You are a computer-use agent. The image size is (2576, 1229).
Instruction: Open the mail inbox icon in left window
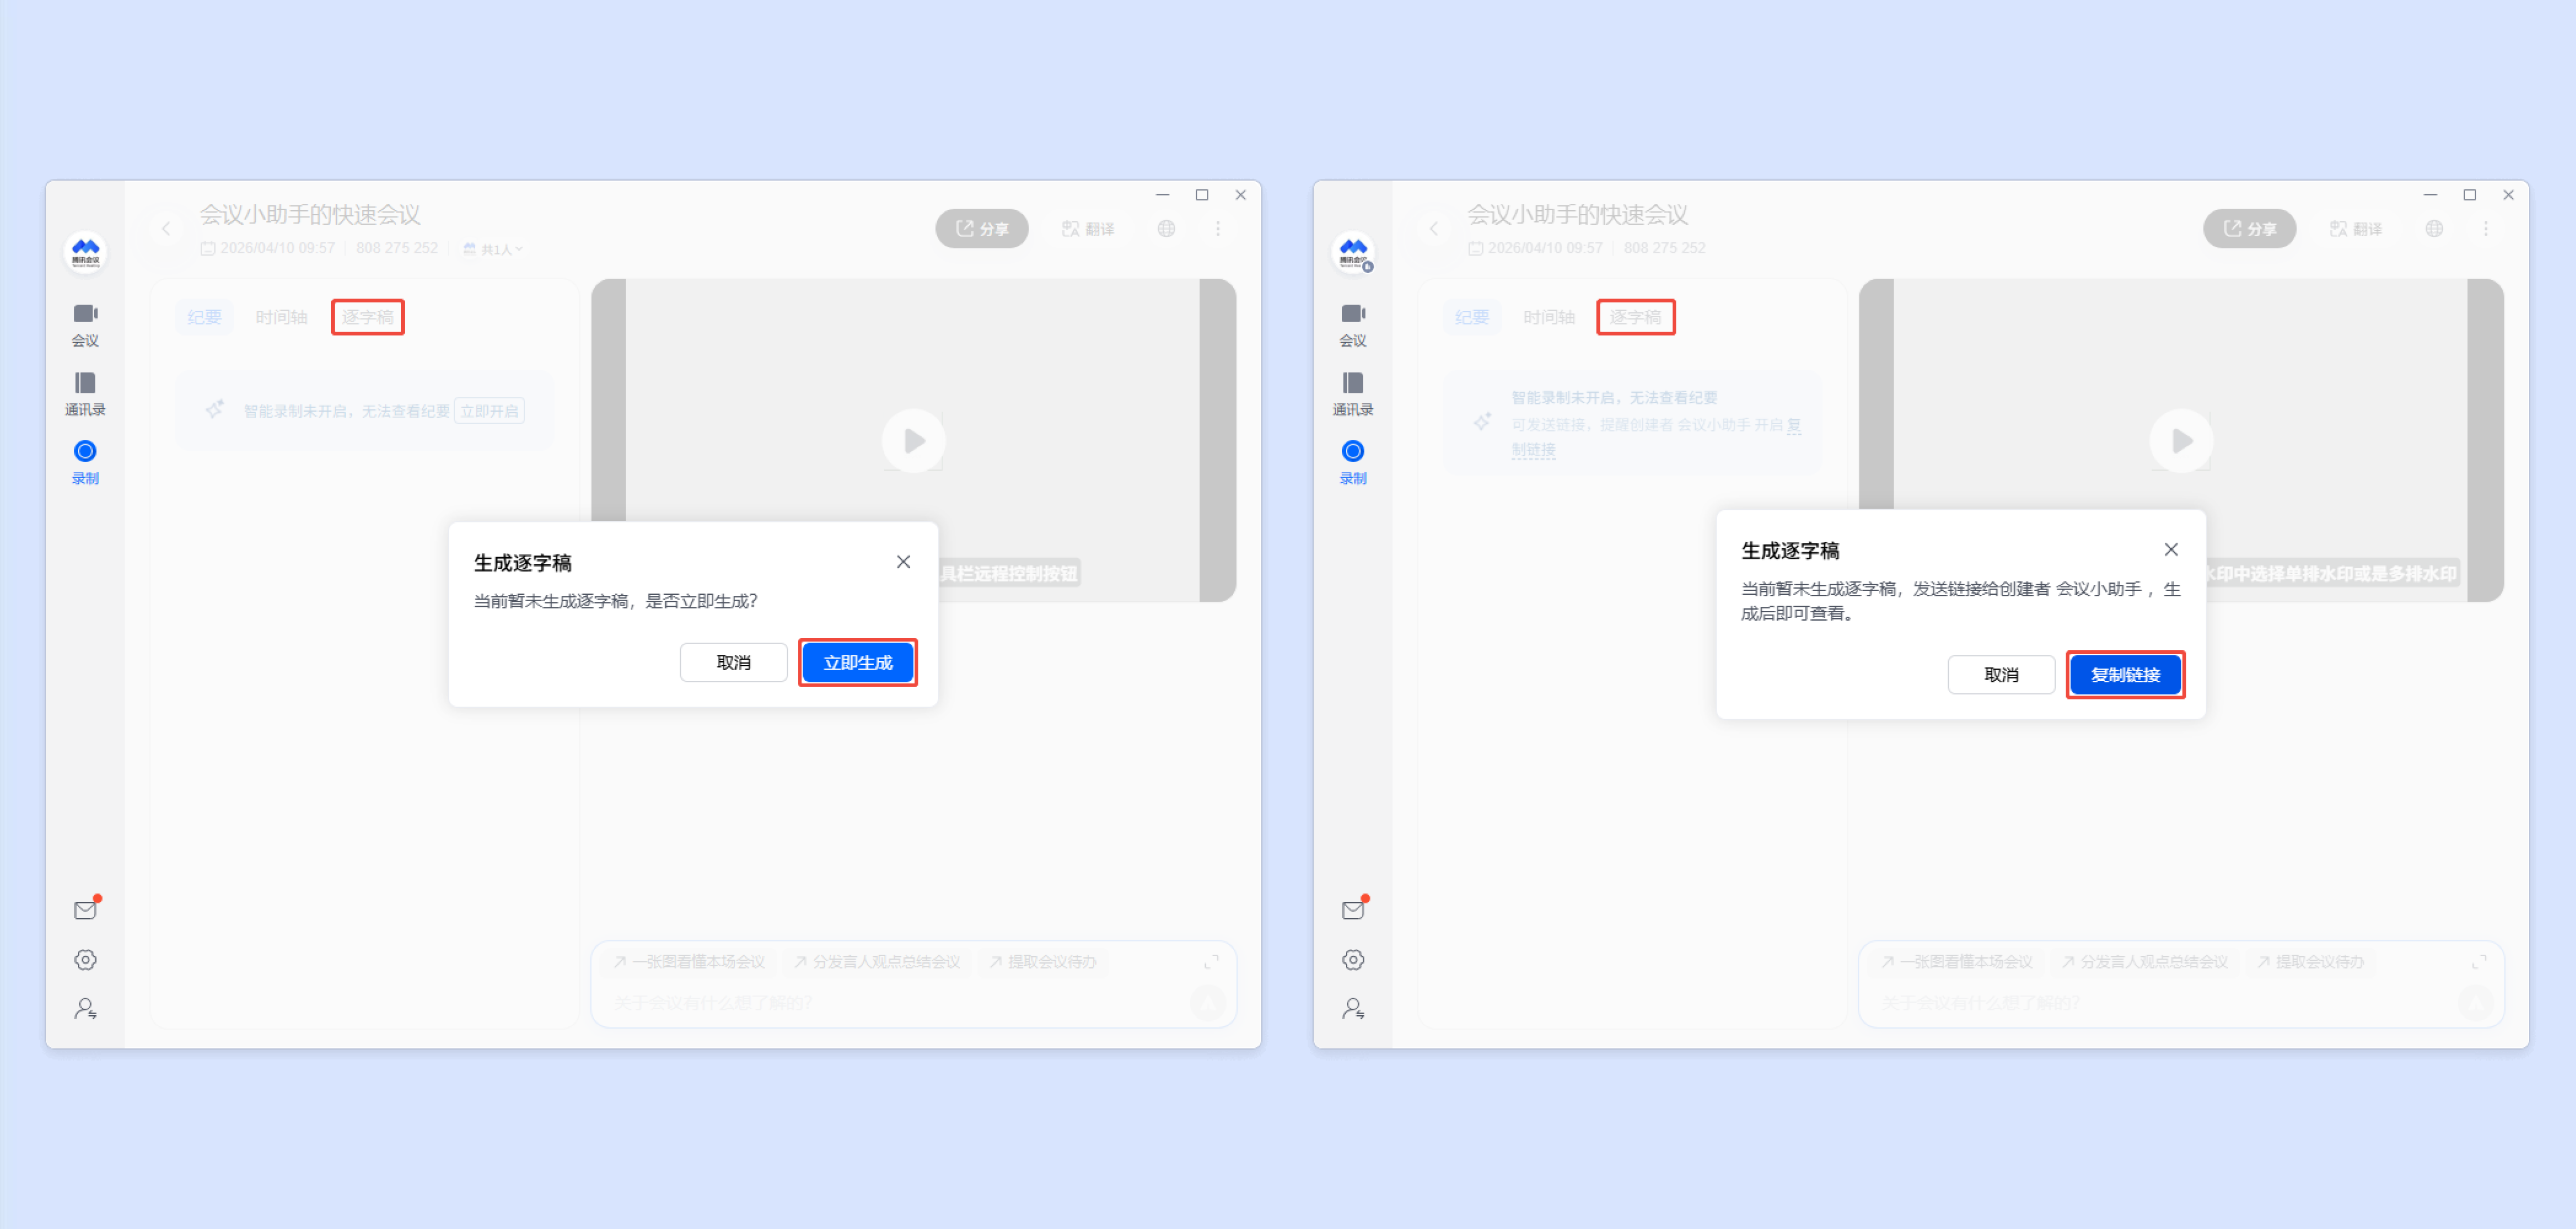point(86,909)
